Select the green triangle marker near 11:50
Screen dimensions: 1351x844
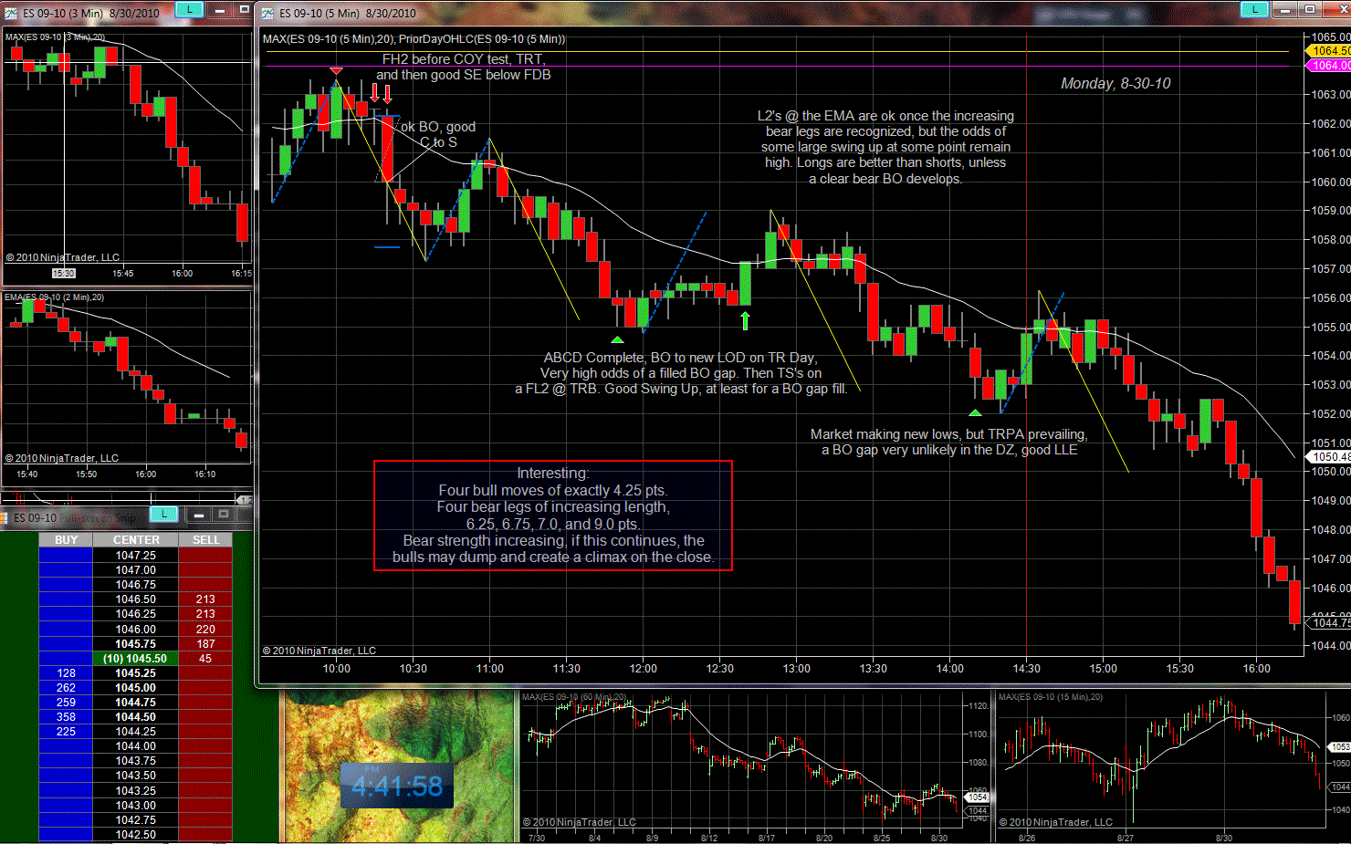pos(617,339)
